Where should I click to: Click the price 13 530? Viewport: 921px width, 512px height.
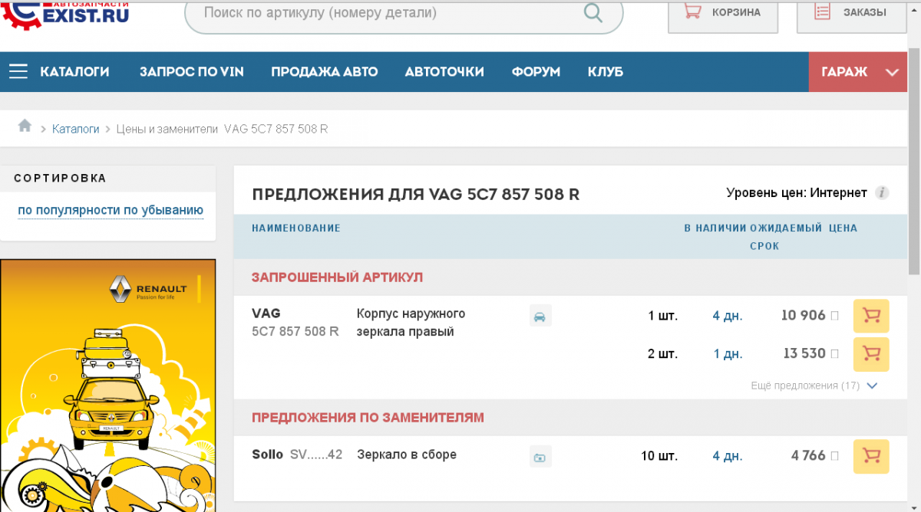coord(804,353)
